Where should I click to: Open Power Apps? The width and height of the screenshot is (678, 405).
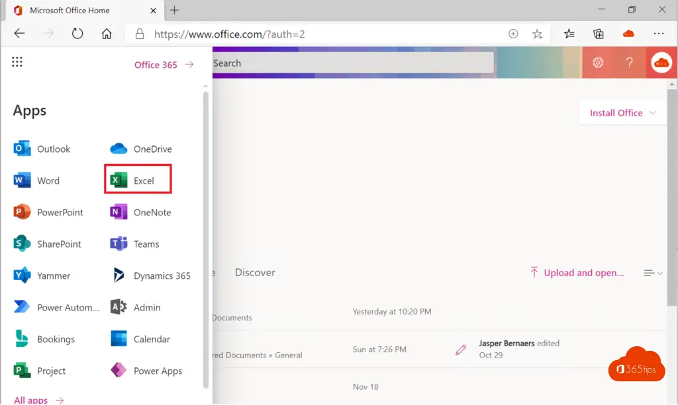[146, 371]
